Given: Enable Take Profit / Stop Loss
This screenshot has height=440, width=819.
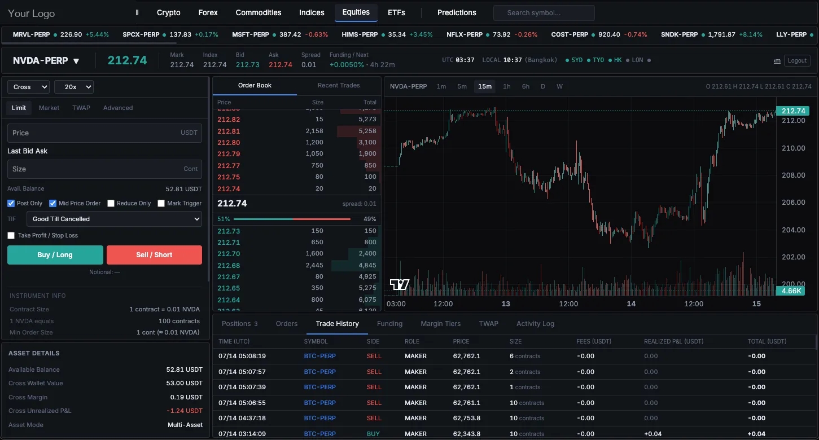Looking at the screenshot, I should pyautogui.click(x=11, y=235).
